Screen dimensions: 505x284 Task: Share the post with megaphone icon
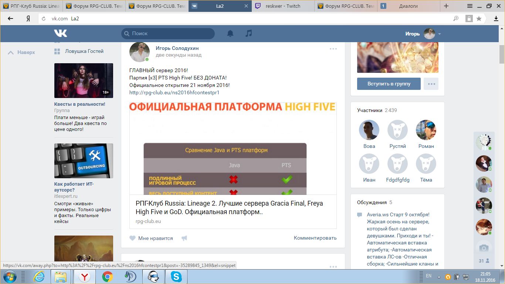(x=184, y=238)
